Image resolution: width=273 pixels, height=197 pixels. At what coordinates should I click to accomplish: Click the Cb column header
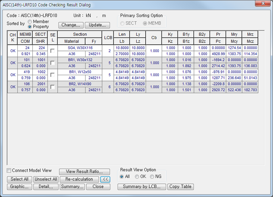(x=154, y=38)
